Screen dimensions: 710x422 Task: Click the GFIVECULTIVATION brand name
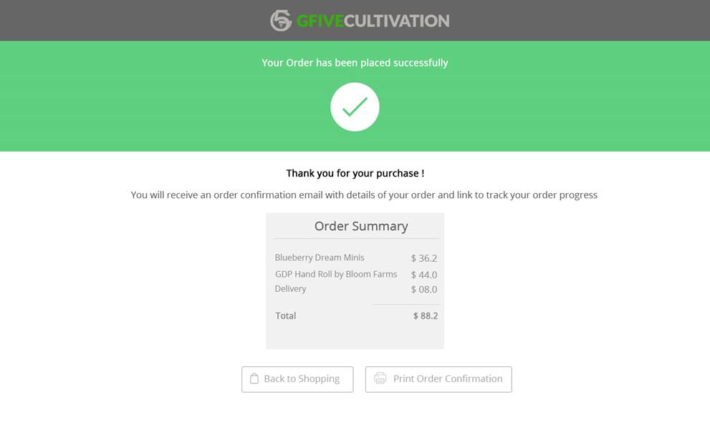[x=373, y=21]
